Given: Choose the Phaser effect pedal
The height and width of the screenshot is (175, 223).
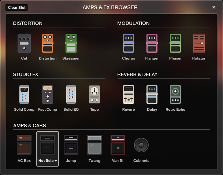Looking at the screenshot, I should coord(175,44).
